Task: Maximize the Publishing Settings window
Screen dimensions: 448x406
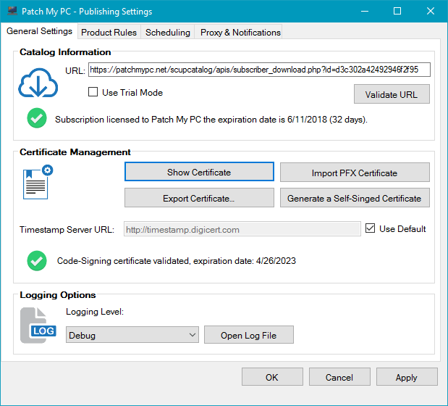Action: [397, 11]
